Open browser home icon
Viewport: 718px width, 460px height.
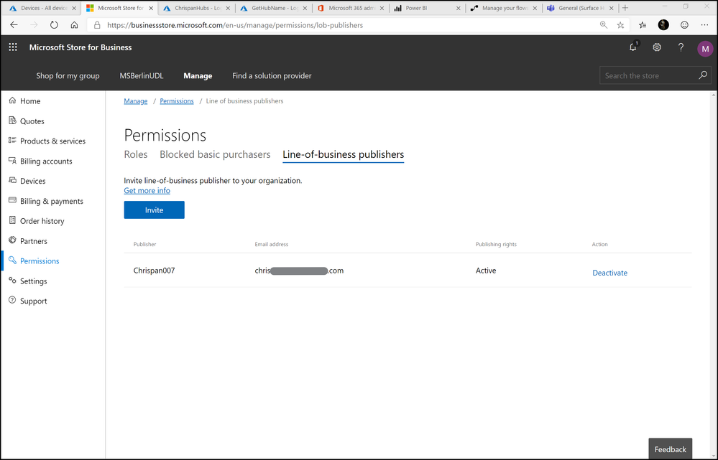pos(74,25)
